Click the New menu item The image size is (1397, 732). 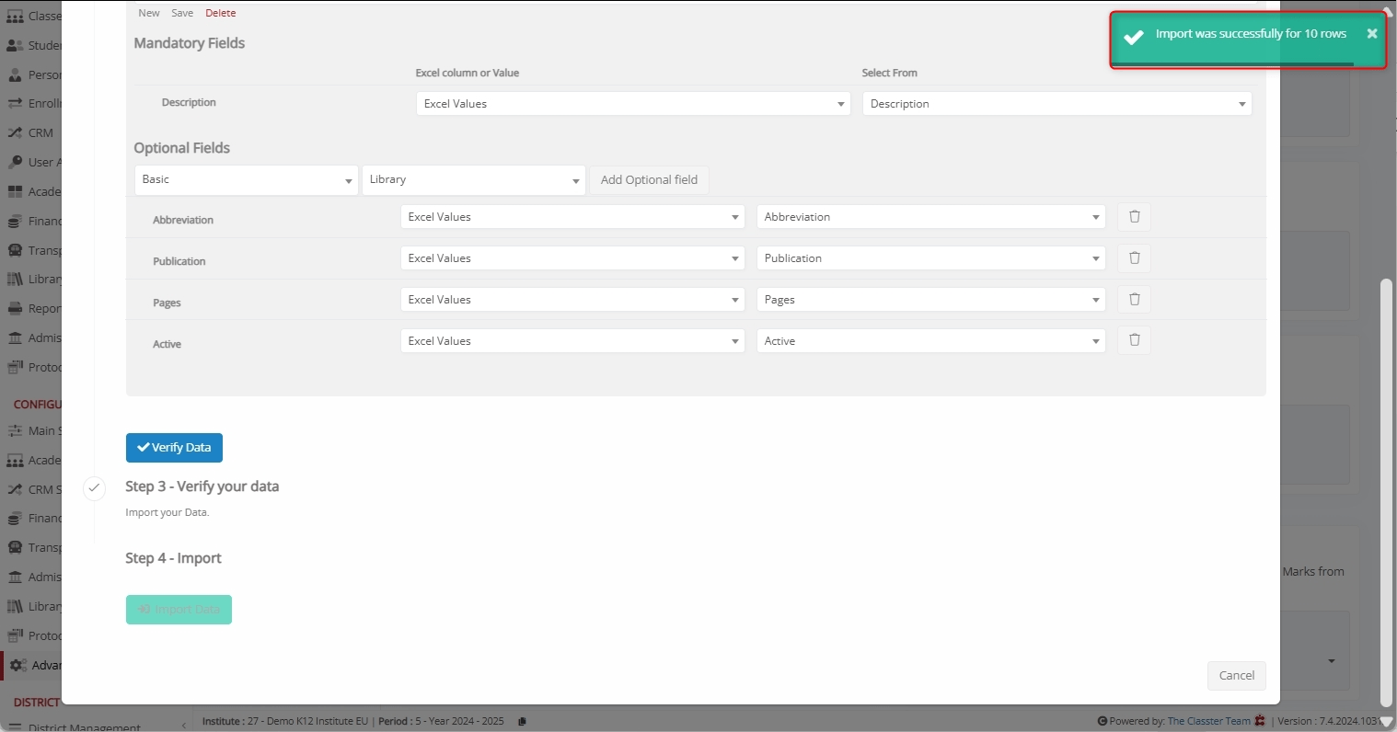click(x=149, y=13)
